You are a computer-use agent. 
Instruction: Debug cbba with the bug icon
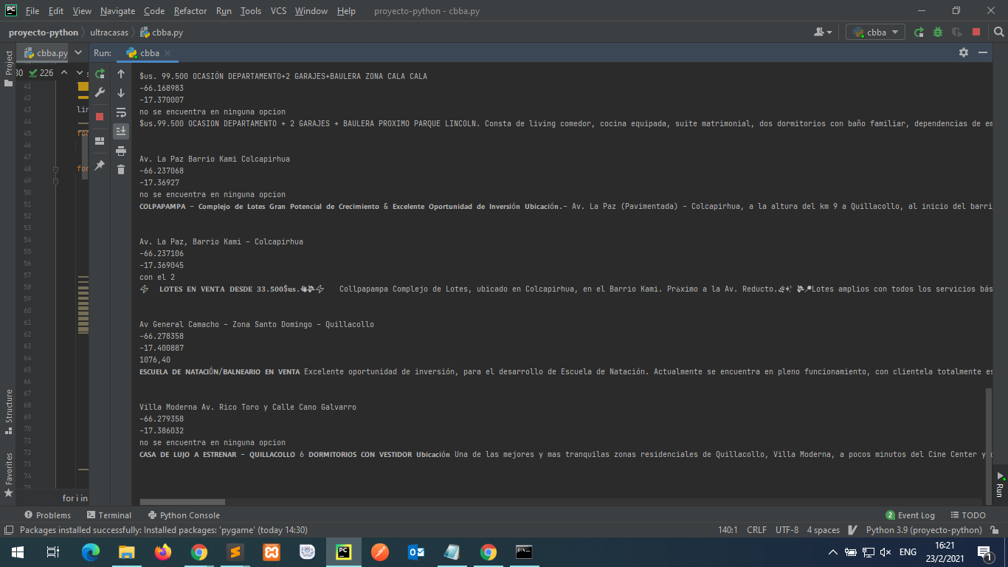pos(938,32)
